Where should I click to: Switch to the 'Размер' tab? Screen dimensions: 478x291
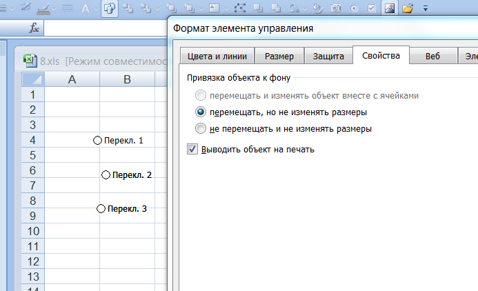pos(279,57)
